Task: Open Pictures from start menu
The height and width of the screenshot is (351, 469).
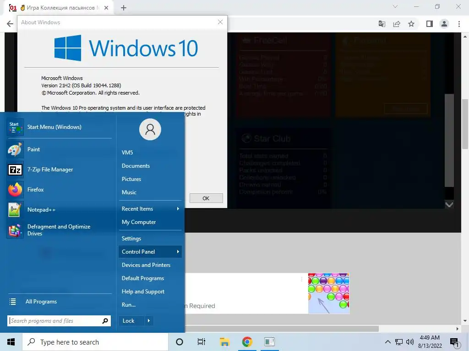Action: [x=150, y=179]
